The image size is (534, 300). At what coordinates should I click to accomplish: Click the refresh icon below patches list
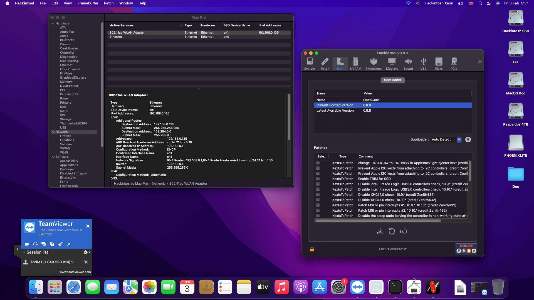click(392, 231)
